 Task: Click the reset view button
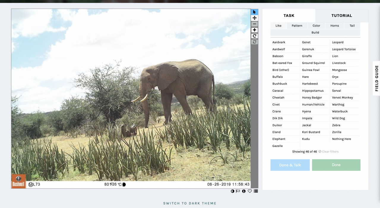click(254, 42)
